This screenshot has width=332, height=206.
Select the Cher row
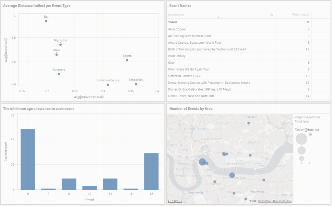pyautogui.click(x=239, y=63)
